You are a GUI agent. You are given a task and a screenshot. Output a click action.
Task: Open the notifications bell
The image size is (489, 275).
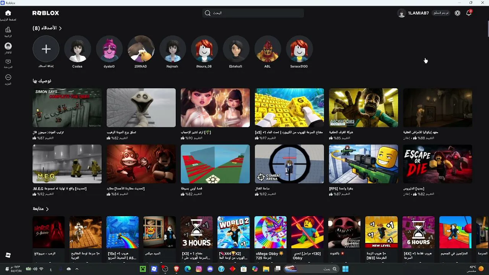(469, 13)
